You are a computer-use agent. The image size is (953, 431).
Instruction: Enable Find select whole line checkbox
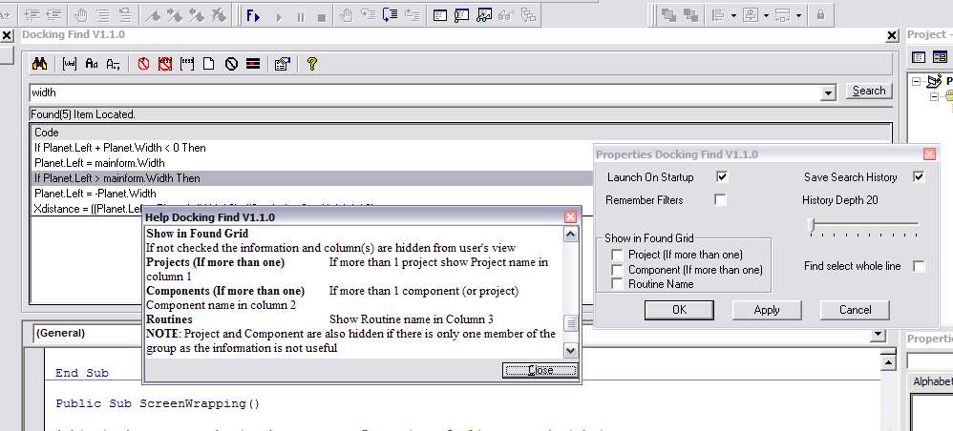pos(919,267)
